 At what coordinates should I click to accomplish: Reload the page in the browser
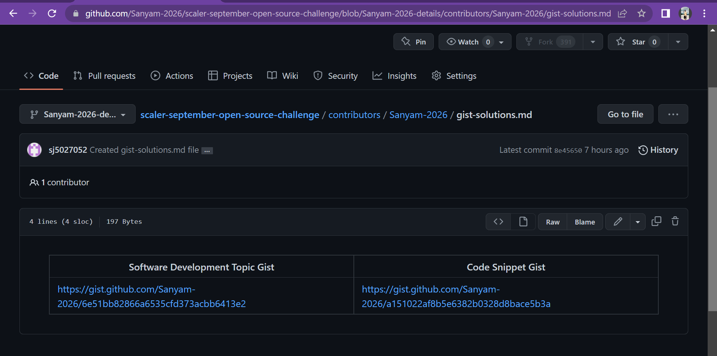click(52, 13)
